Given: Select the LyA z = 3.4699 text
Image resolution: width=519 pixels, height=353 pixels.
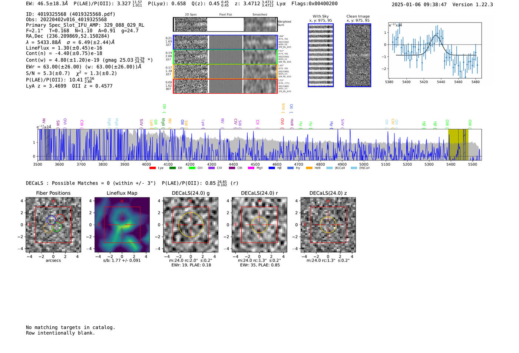Looking at the screenshot, I should click(46, 86).
